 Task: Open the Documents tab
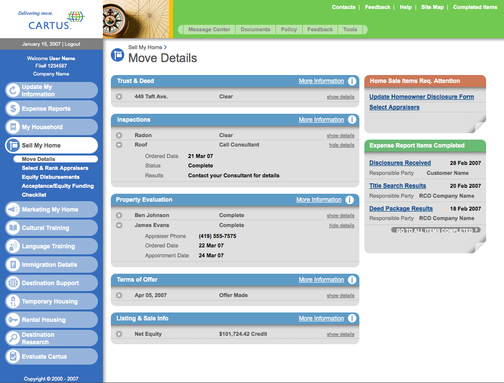coord(255,30)
